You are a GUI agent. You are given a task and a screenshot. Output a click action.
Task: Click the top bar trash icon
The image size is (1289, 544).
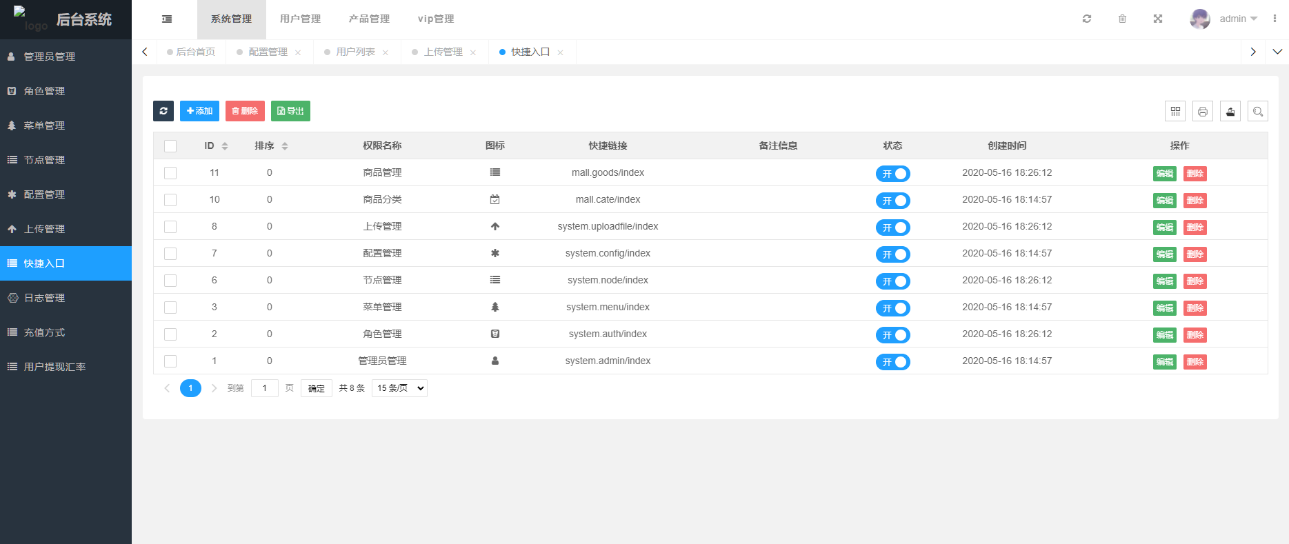(x=1122, y=19)
